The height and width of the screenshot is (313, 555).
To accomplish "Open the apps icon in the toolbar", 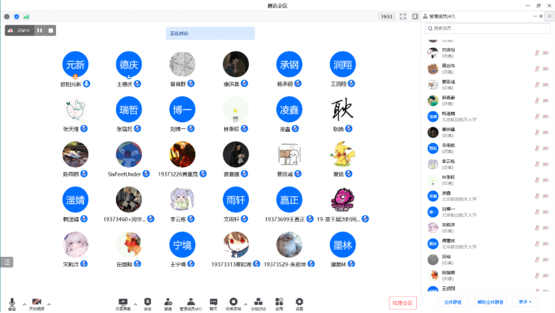I will [x=279, y=303].
